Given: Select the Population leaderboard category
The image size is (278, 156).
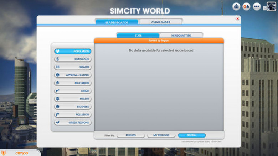Looking at the screenshot, I should 73,51.
